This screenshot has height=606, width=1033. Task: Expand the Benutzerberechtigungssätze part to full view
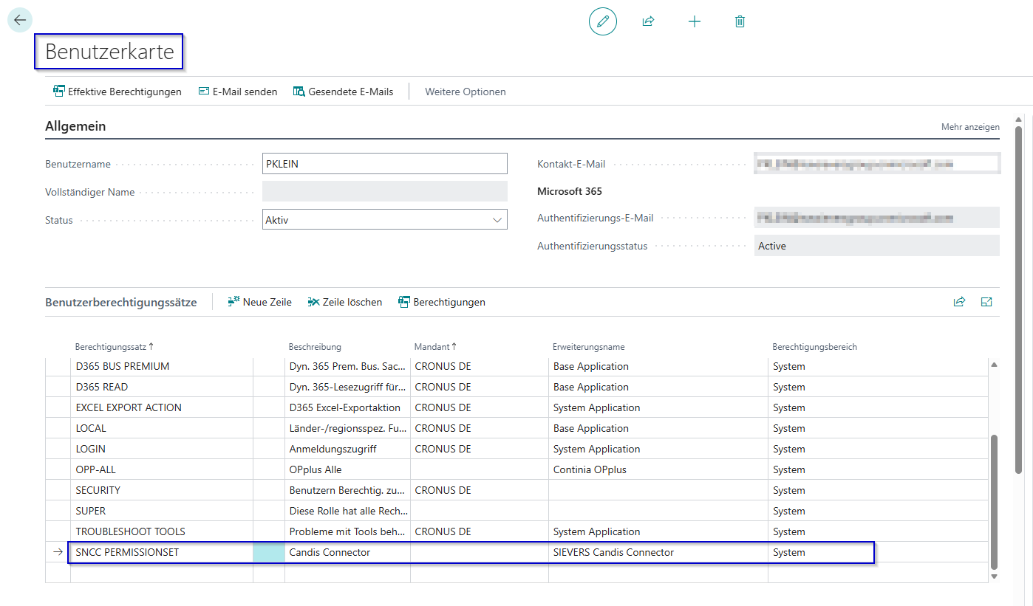pos(986,302)
